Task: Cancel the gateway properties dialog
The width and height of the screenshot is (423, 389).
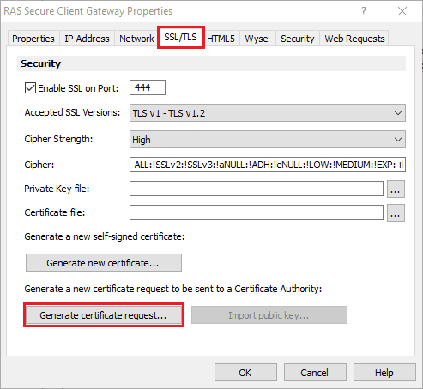Action: point(315,373)
